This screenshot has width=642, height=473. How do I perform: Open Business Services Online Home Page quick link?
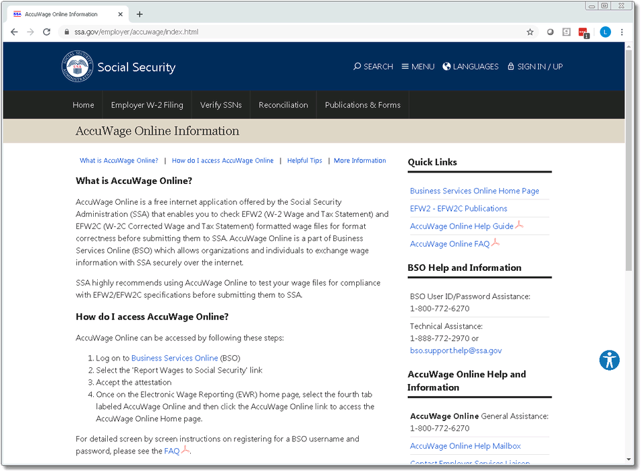(x=475, y=191)
